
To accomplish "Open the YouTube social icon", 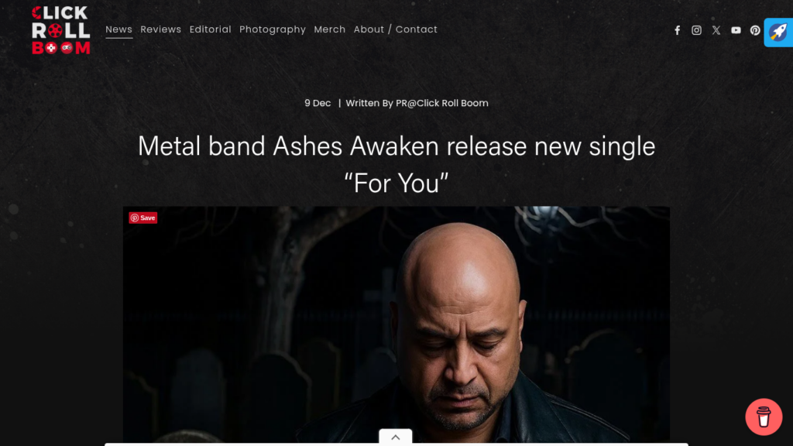I will pyautogui.click(x=736, y=30).
